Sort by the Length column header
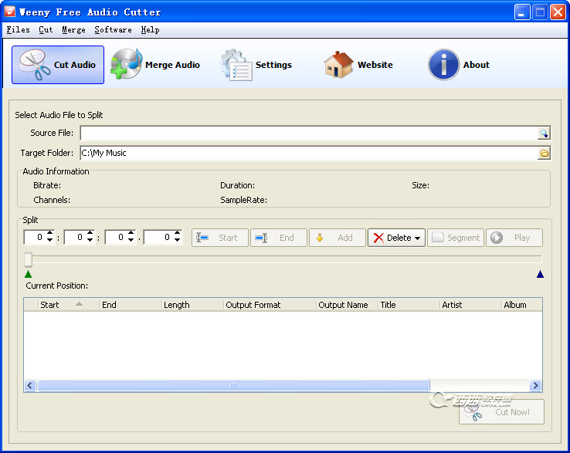The width and height of the screenshot is (570, 453). click(x=192, y=305)
